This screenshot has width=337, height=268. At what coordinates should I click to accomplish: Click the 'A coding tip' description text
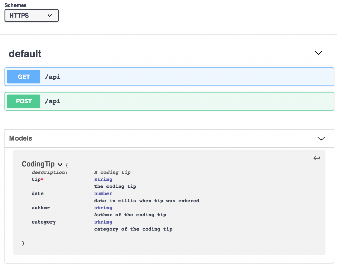tap(112, 172)
